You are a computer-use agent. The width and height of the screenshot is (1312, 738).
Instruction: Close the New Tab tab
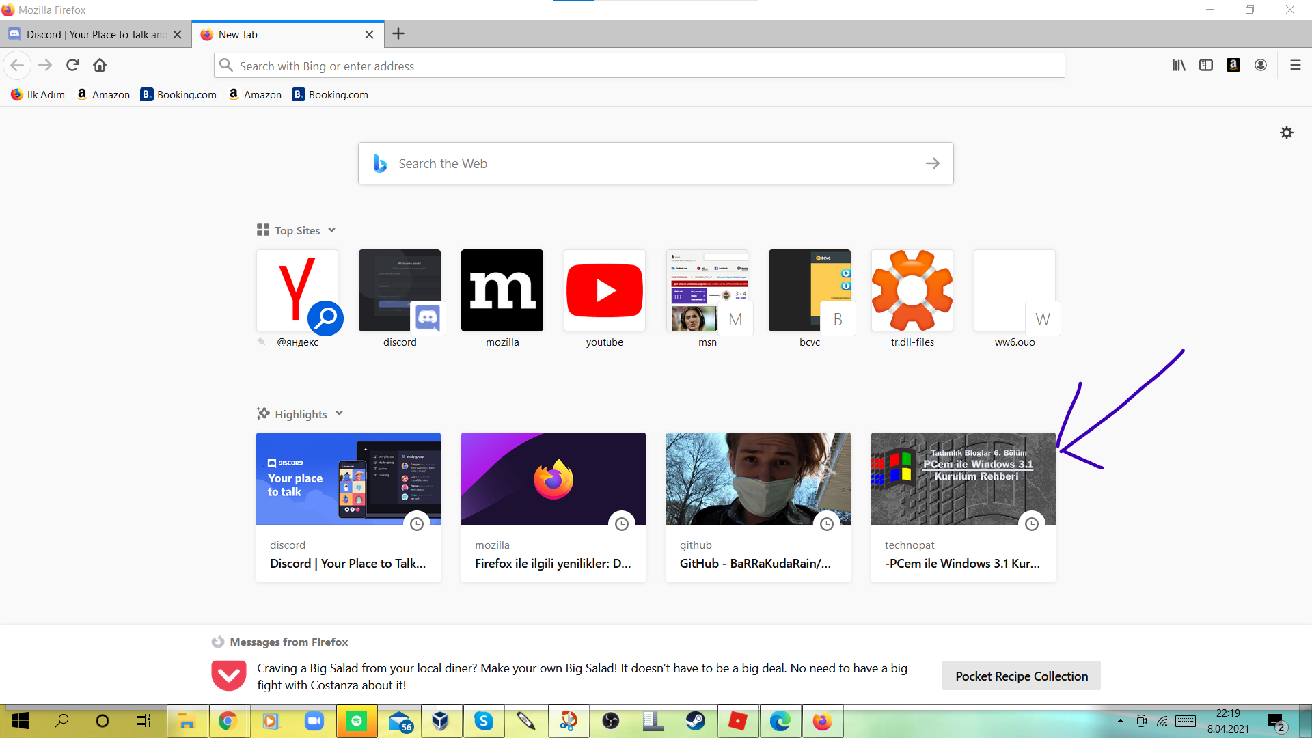(x=369, y=34)
